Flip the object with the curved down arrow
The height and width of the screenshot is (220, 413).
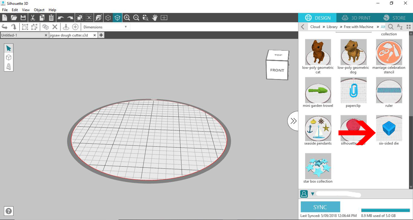14,27
